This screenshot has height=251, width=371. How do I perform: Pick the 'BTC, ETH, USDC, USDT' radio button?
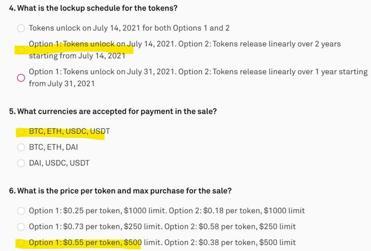(21, 131)
